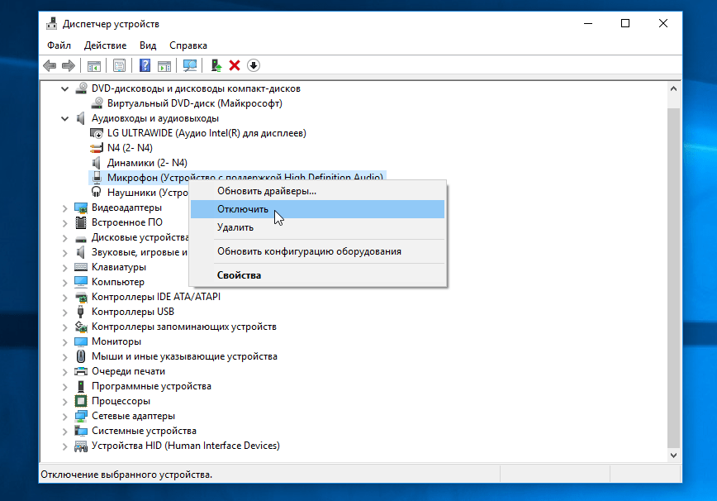Expand the Встроенное ПО category
The image size is (717, 501).
pos(65,223)
